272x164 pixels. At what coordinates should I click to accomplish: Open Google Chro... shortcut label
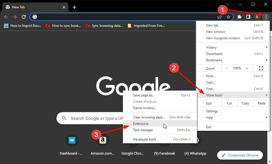point(133,154)
